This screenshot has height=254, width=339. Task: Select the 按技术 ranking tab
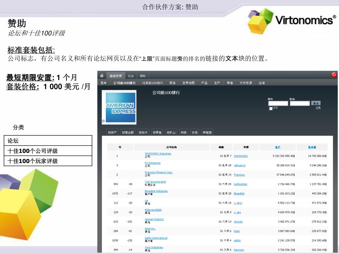(143, 132)
